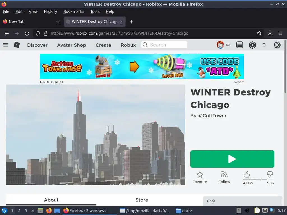Open the tracking protection shield icon

click(x=38, y=34)
